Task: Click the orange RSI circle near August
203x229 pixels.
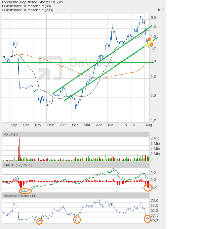Action: click(x=147, y=219)
